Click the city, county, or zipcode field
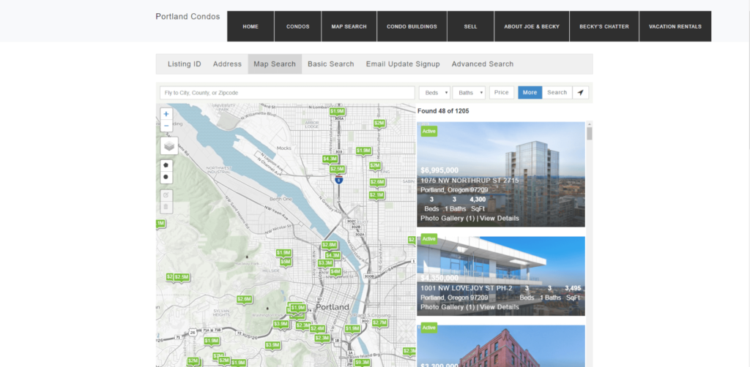The image size is (750, 367). point(287,93)
